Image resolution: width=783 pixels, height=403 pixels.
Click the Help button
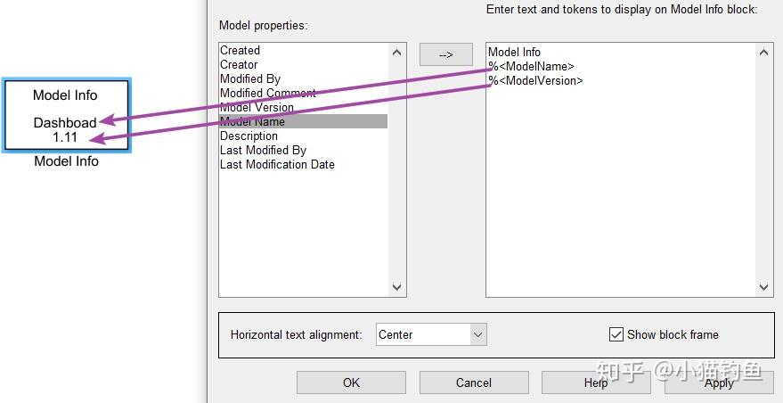click(x=595, y=382)
